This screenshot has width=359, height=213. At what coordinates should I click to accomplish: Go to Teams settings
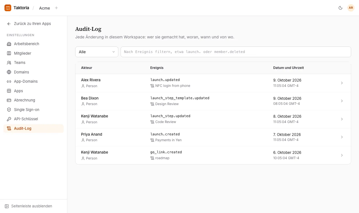tap(34, 62)
